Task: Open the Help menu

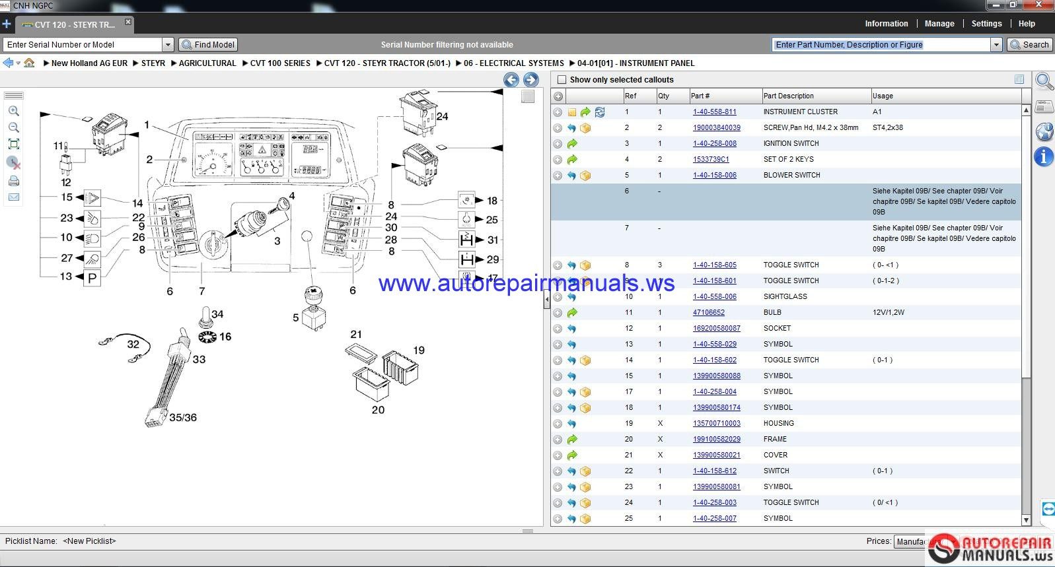Action: [1027, 24]
